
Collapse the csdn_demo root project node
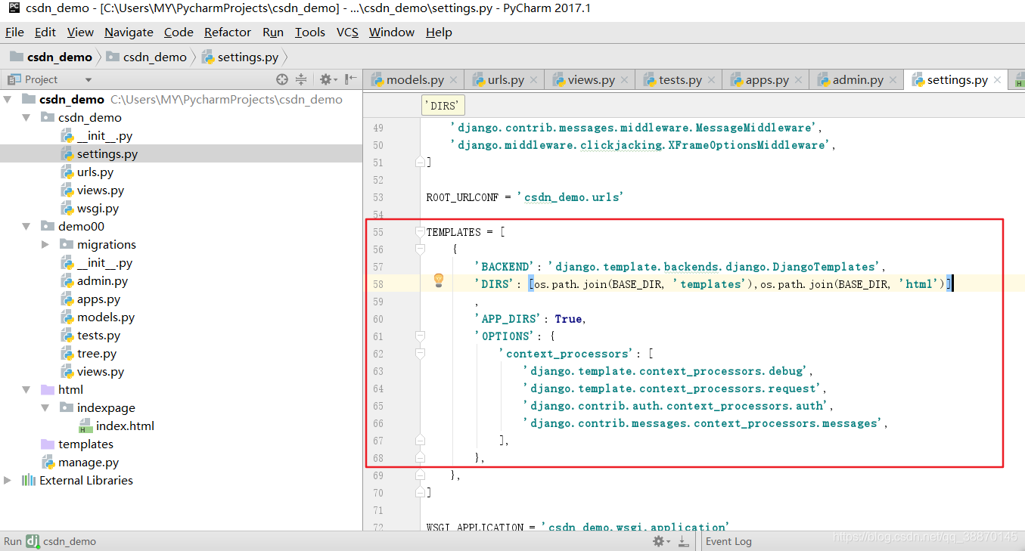[8, 100]
